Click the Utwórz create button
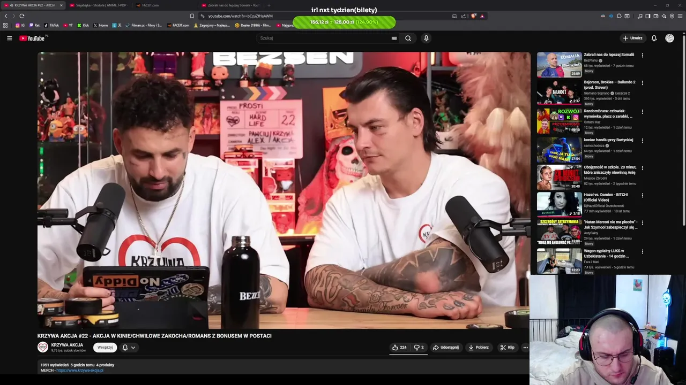 click(x=632, y=38)
